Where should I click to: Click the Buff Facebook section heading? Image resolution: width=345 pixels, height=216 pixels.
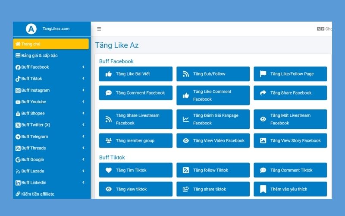point(116,61)
